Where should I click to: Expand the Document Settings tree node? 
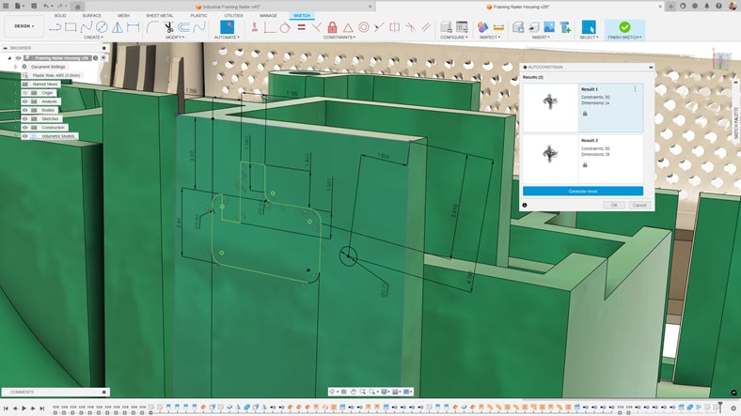(16, 67)
